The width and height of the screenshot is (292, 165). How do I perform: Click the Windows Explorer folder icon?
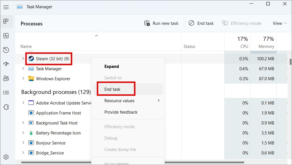point(31,79)
